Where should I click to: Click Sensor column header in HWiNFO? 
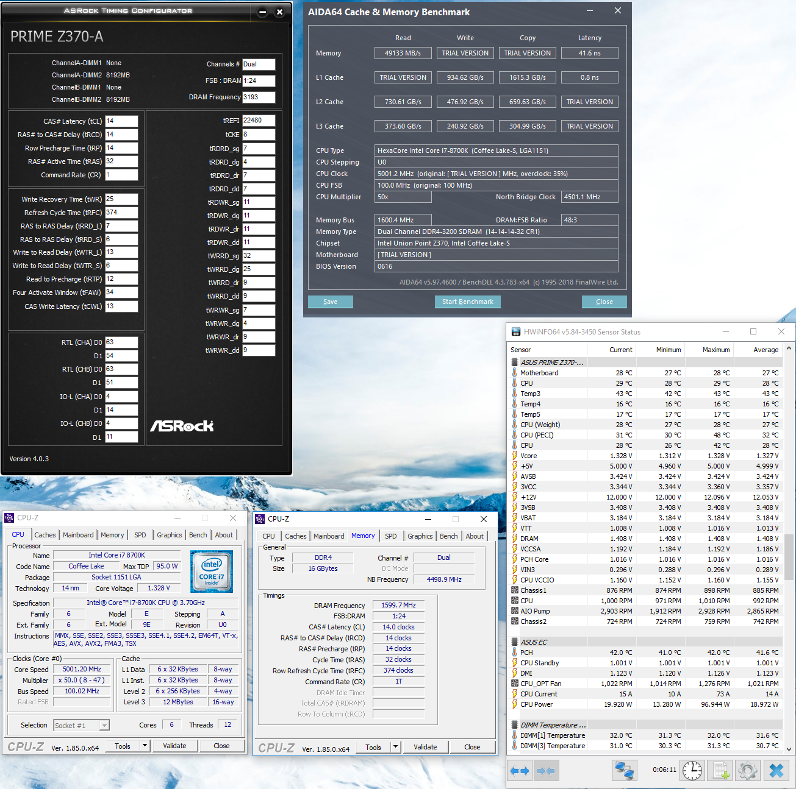[548, 350]
